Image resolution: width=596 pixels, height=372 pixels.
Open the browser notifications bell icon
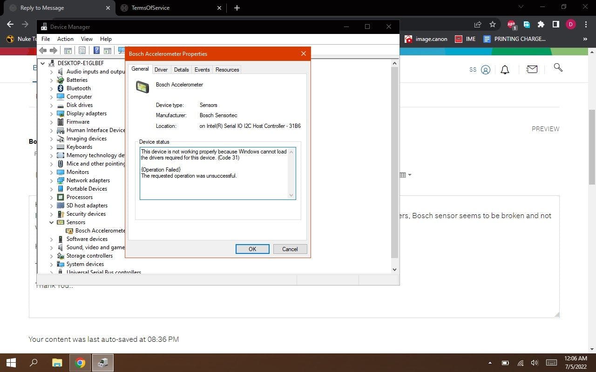tap(505, 70)
